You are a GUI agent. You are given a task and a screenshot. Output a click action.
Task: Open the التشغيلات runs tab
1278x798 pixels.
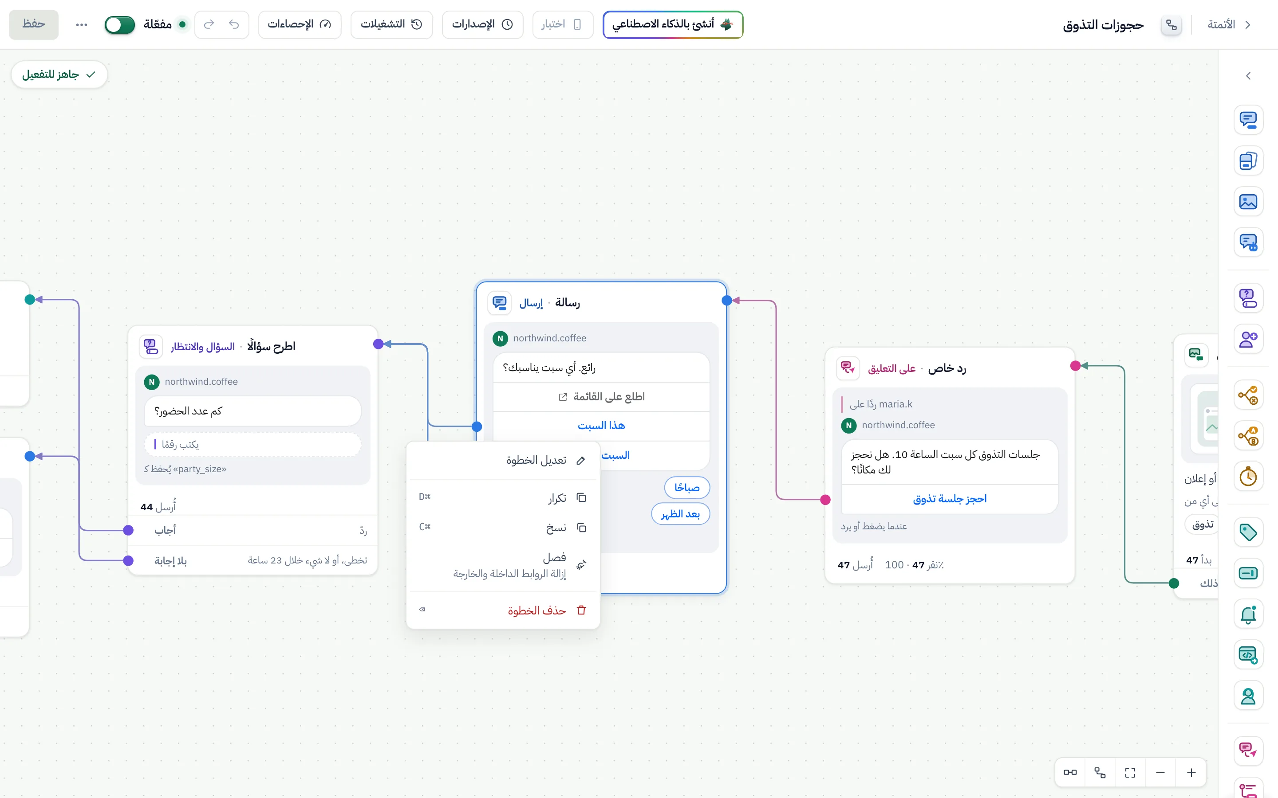391,24
